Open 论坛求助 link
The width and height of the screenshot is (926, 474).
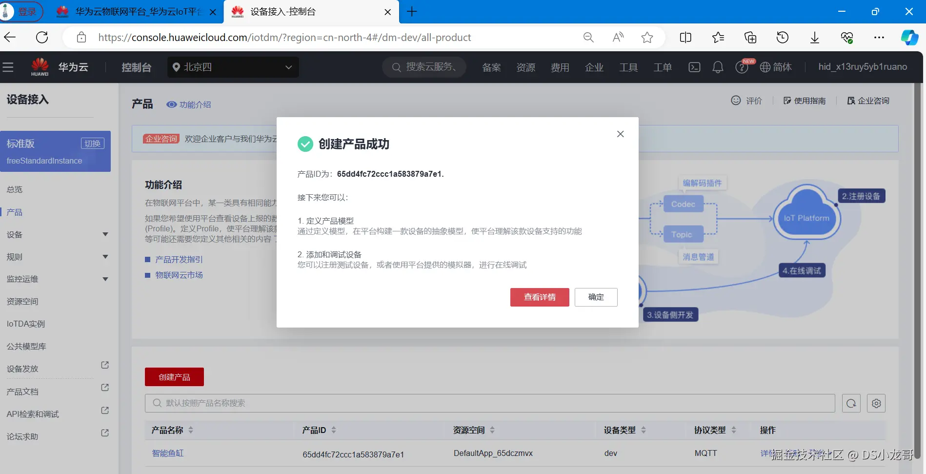(x=22, y=437)
